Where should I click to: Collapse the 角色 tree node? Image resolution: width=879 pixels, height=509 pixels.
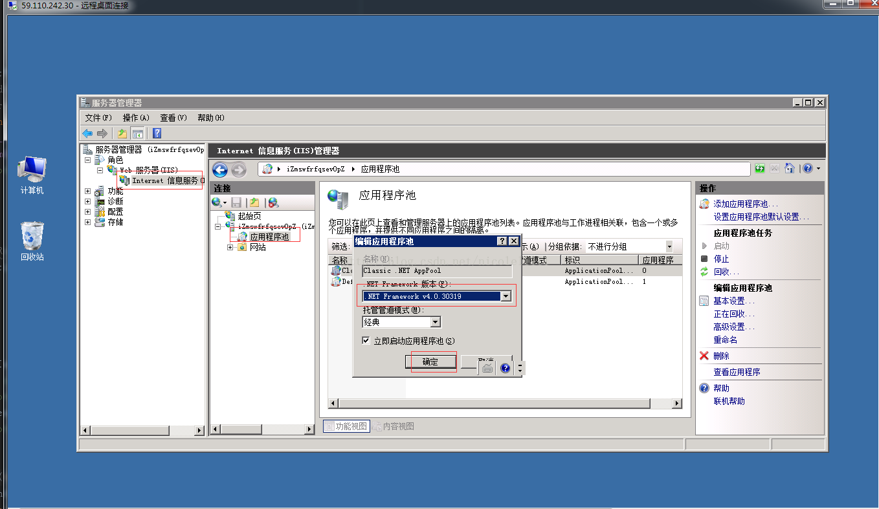click(x=87, y=160)
